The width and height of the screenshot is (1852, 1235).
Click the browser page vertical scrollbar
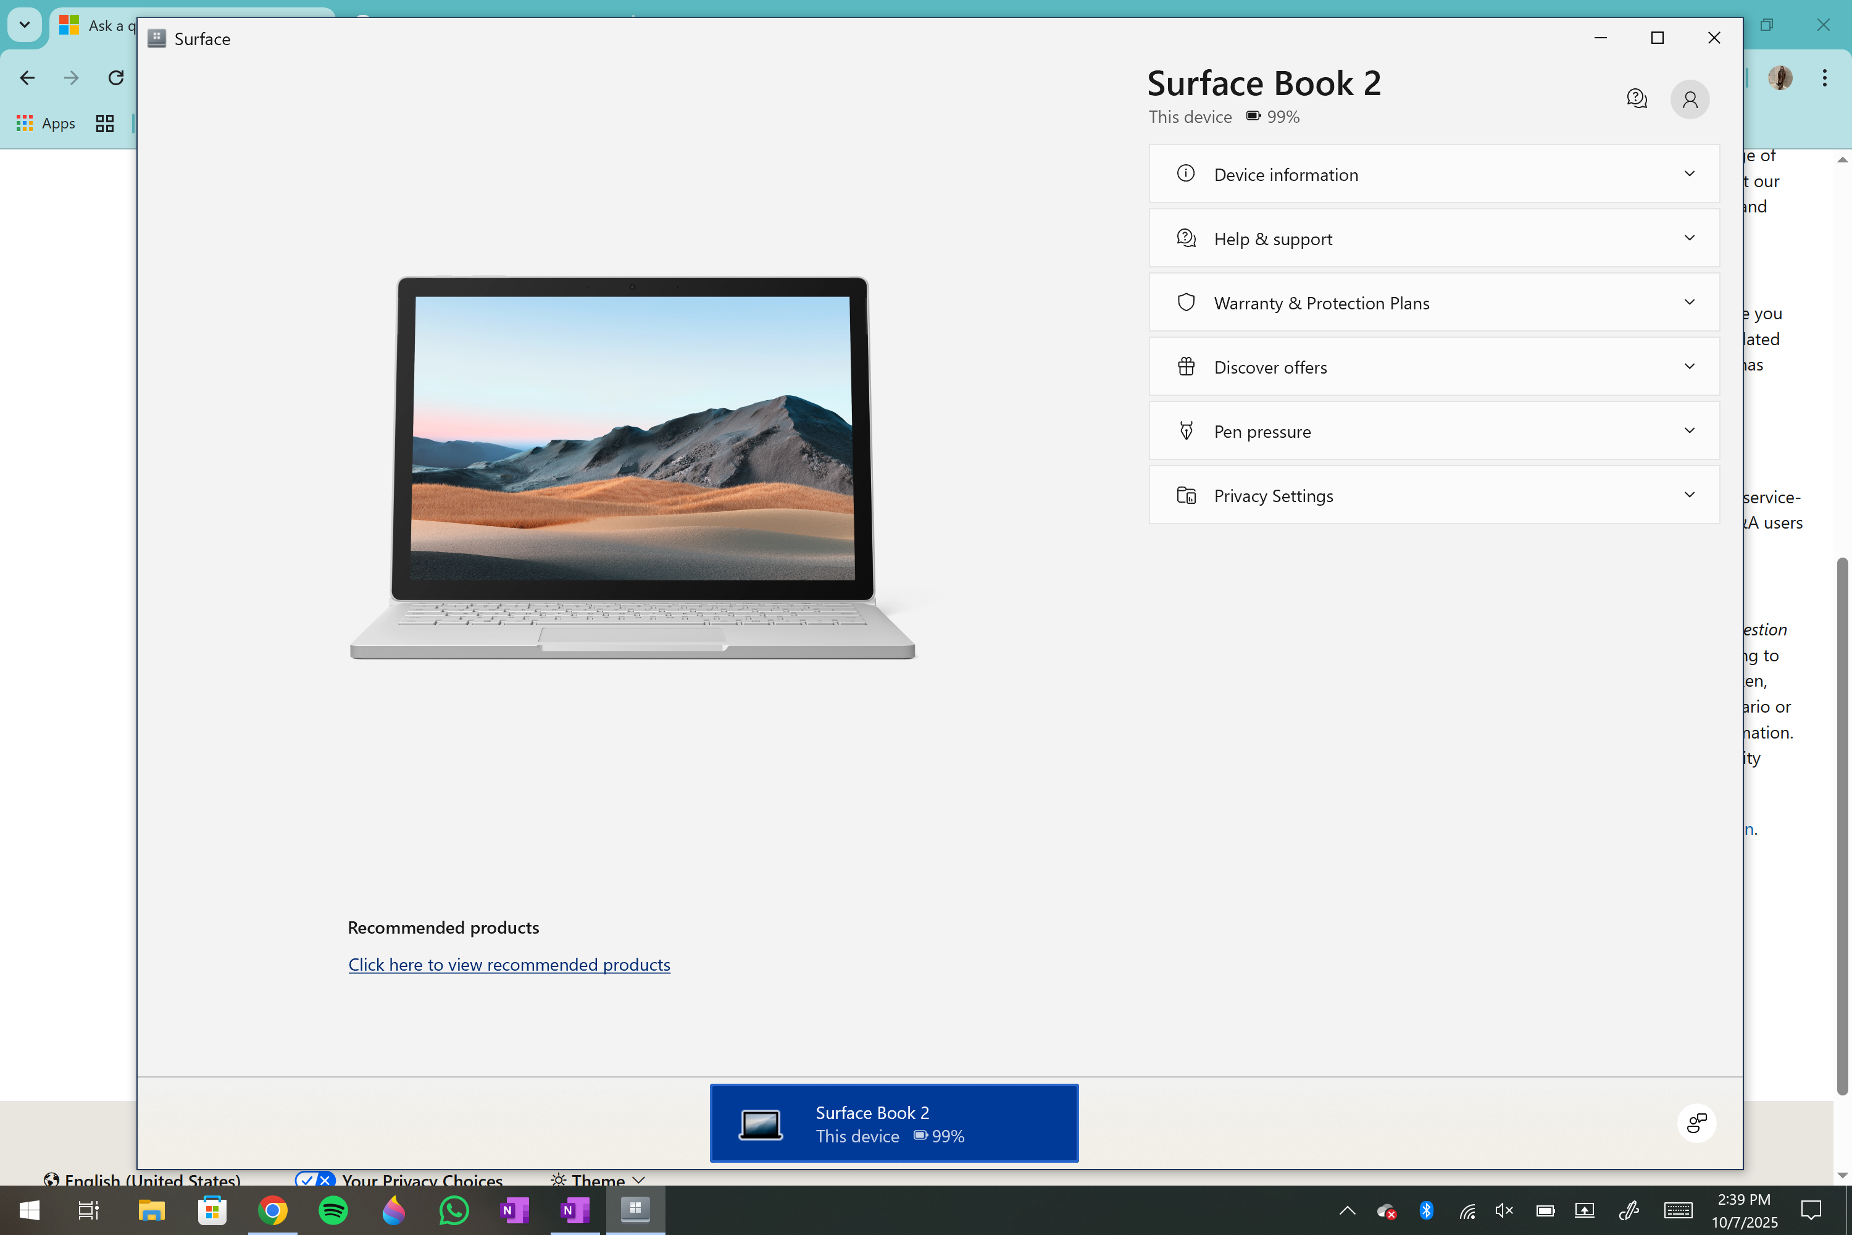pos(1842,826)
